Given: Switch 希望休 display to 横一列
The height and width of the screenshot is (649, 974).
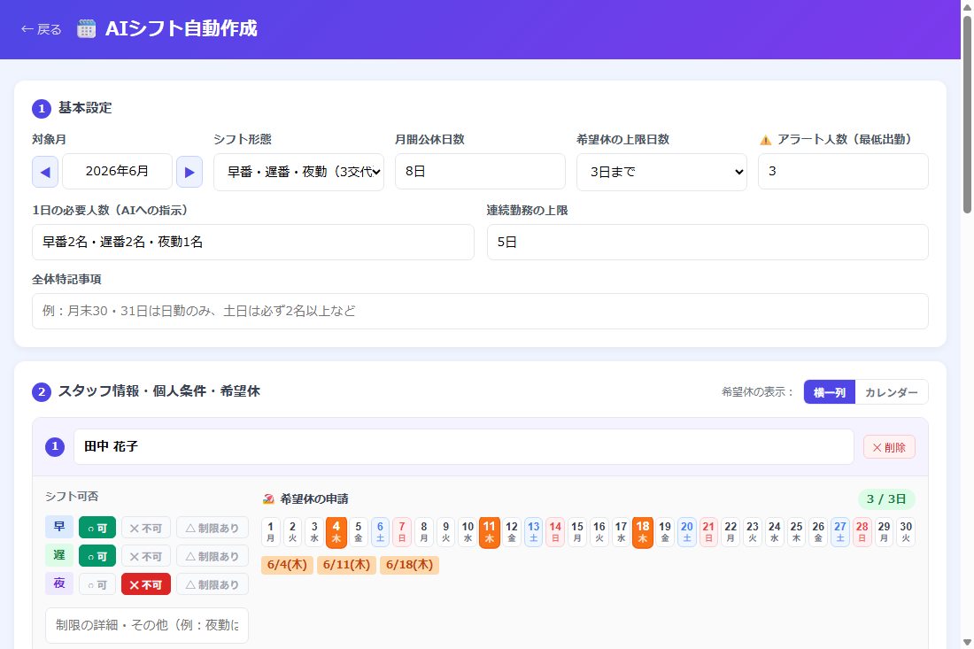Looking at the screenshot, I should coord(830,392).
